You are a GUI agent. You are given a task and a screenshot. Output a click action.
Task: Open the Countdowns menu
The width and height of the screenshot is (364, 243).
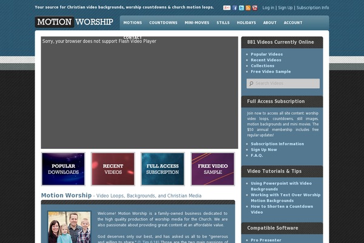(163, 23)
